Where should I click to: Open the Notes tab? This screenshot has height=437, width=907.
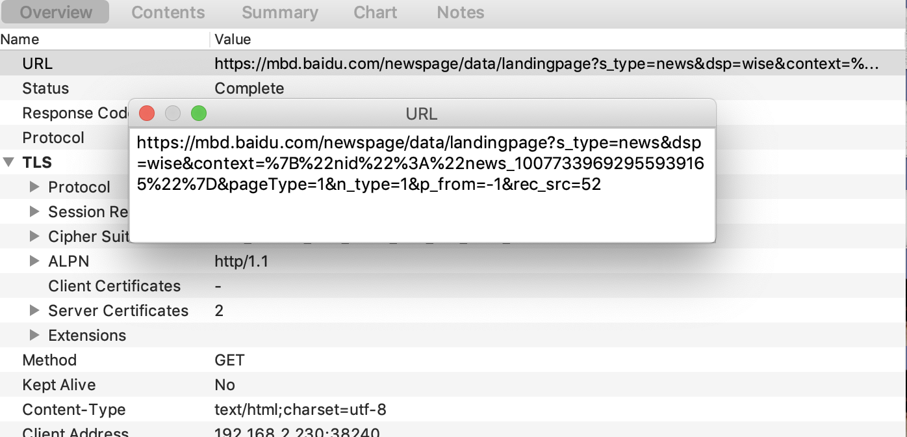[459, 12]
